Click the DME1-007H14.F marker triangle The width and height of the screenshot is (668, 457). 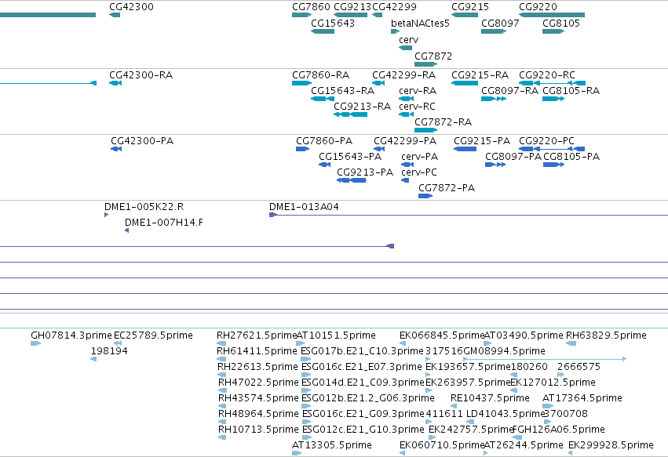tap(127, 230)
